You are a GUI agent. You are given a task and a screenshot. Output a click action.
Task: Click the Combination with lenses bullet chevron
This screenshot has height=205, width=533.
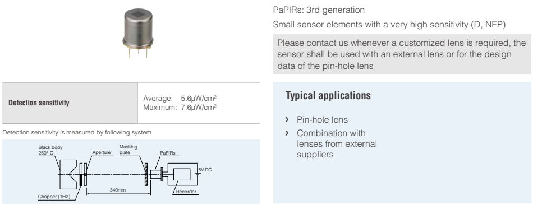pos(287,133)
